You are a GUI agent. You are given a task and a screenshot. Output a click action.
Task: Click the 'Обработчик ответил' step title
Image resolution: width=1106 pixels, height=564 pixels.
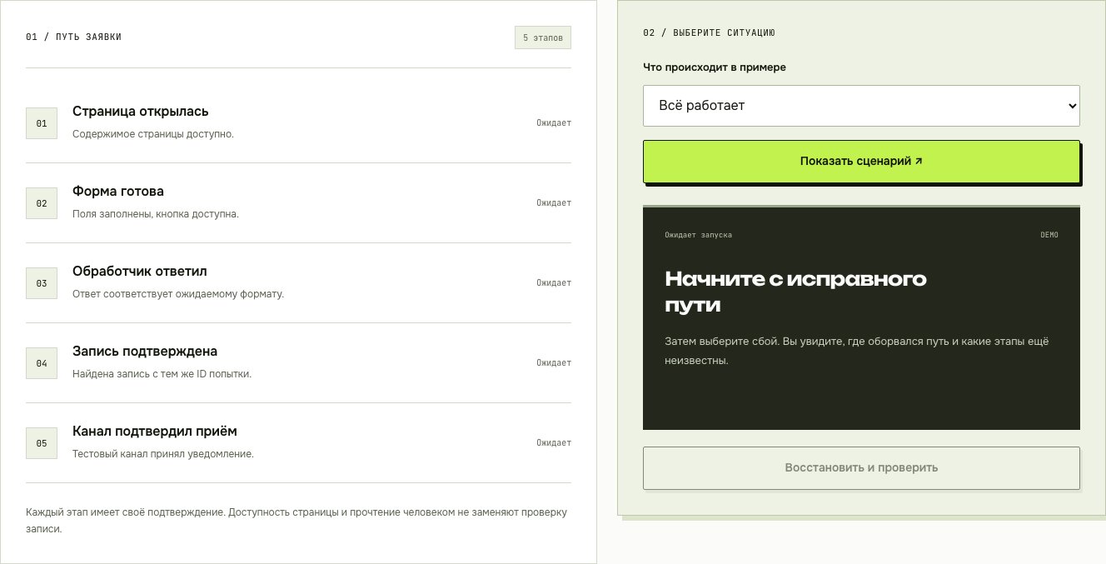140,272
